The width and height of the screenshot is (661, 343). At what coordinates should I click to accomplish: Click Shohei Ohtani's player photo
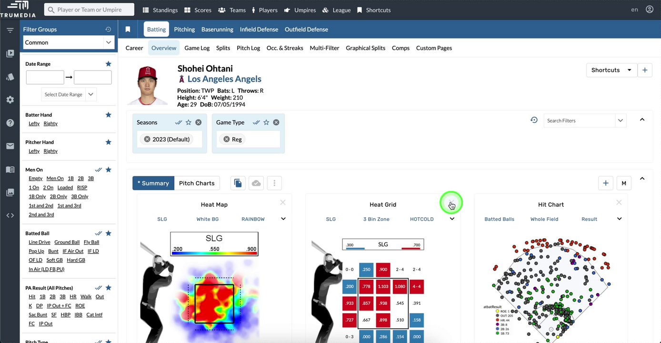148,85
